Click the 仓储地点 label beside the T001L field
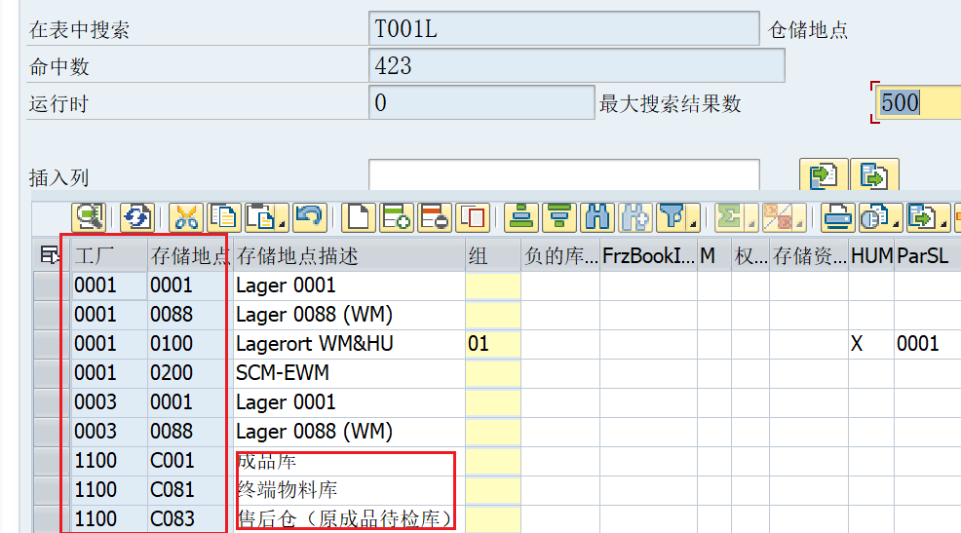Viewport: 961px width, 533px height. pyautogui.click(x=808, y=29)
